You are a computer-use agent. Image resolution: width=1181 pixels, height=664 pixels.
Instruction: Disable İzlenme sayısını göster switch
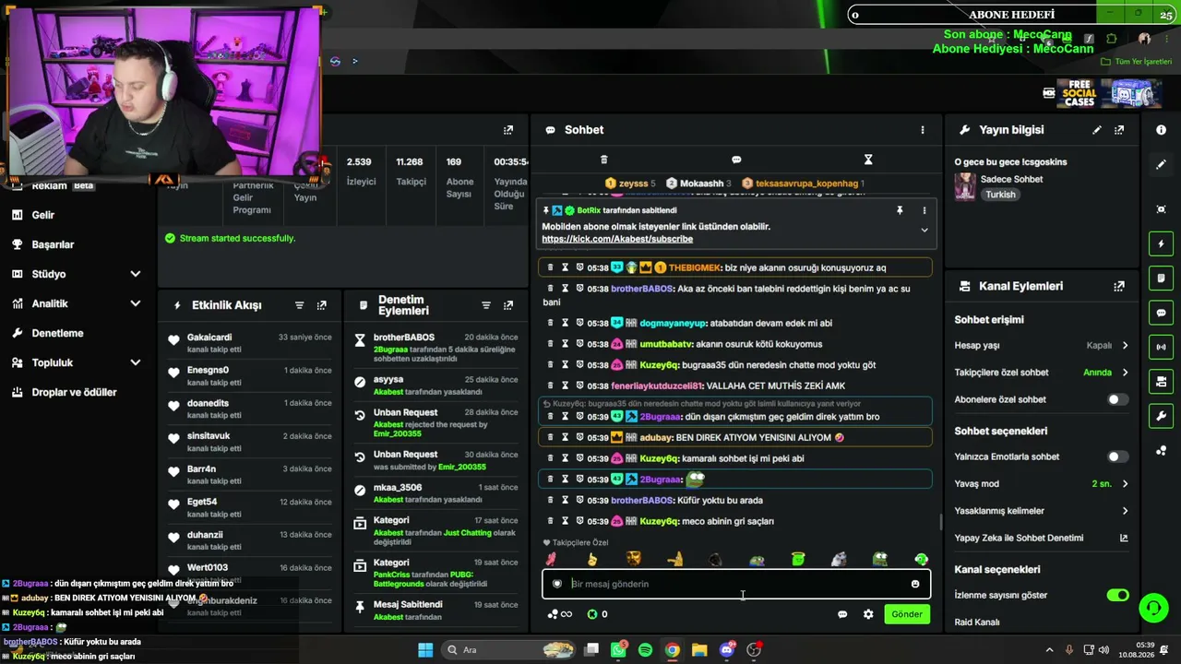coord(1117,596)
